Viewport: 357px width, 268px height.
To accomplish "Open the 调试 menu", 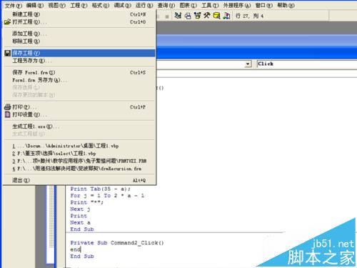I will 122,5.
